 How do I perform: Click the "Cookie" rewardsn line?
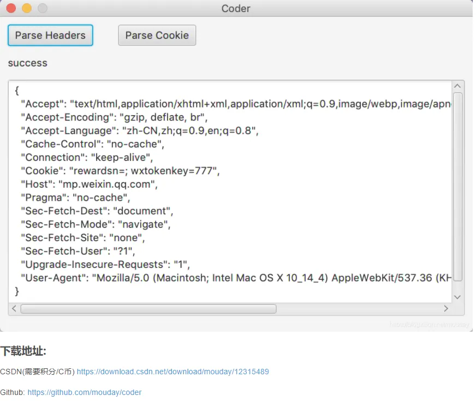pyautogui.click(x=120, y=171)
